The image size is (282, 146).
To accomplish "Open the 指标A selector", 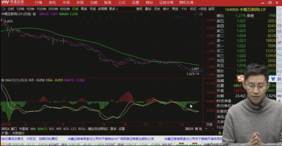I will coord(5,129).
